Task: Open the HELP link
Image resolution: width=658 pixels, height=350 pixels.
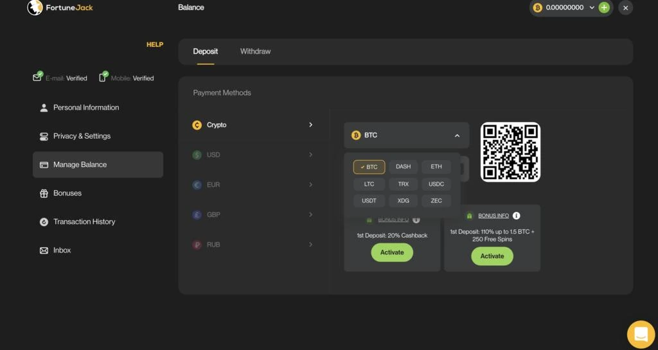Action: pyautogui.click(x=155, y=44)
